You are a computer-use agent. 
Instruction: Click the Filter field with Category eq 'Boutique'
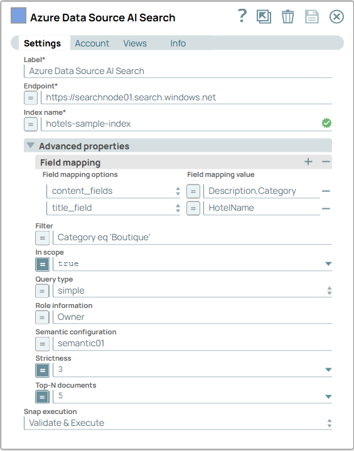coord(192,238)
